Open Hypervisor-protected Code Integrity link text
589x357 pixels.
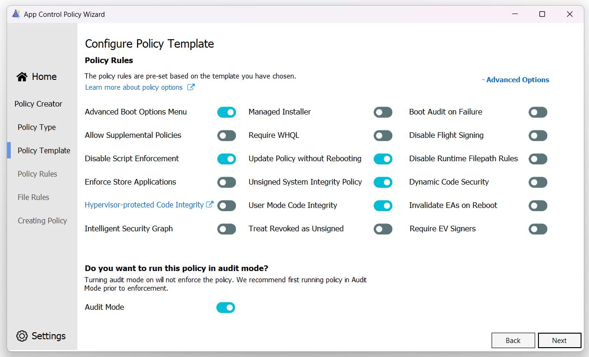144,205
